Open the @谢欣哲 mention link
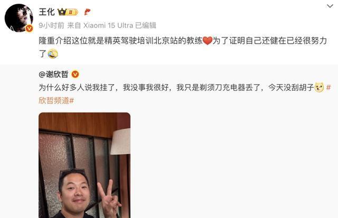This screenshot has height=218, width=338. 53,74
